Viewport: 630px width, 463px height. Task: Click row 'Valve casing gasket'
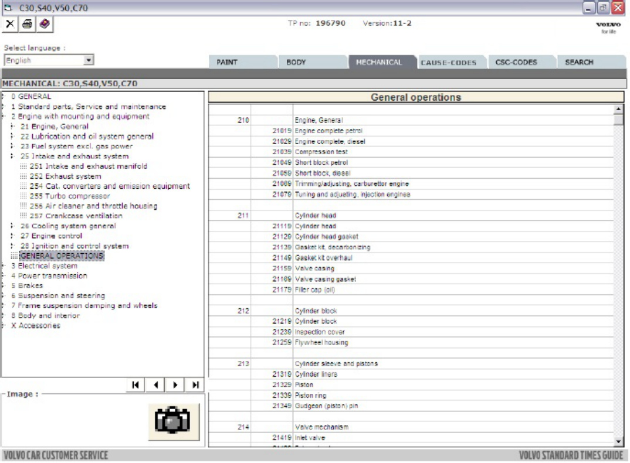coord(411,279)
